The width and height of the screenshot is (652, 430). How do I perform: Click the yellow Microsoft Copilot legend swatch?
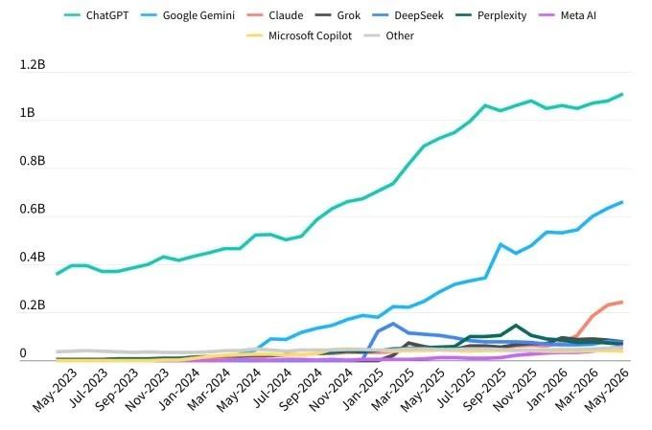[254, 35]
